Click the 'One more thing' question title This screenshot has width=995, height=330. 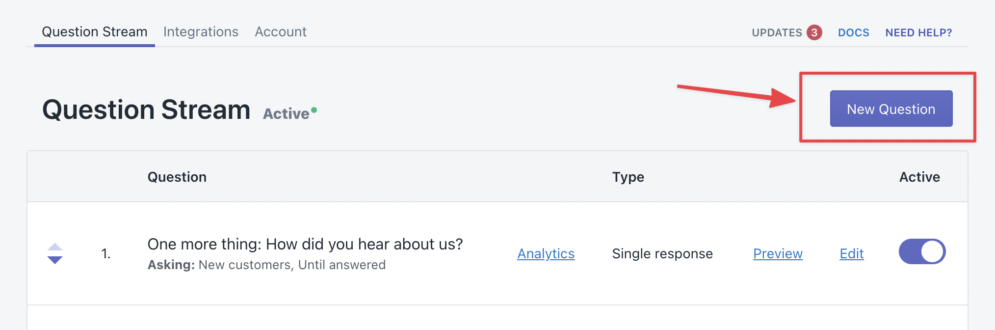pyautogui.click(x=305, y=244)
